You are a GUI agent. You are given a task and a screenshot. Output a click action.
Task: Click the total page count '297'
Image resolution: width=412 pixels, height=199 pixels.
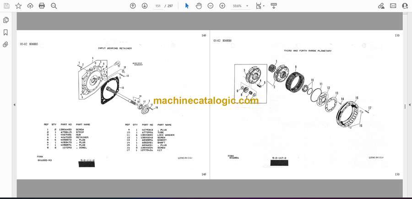click(x=170, y=6)
